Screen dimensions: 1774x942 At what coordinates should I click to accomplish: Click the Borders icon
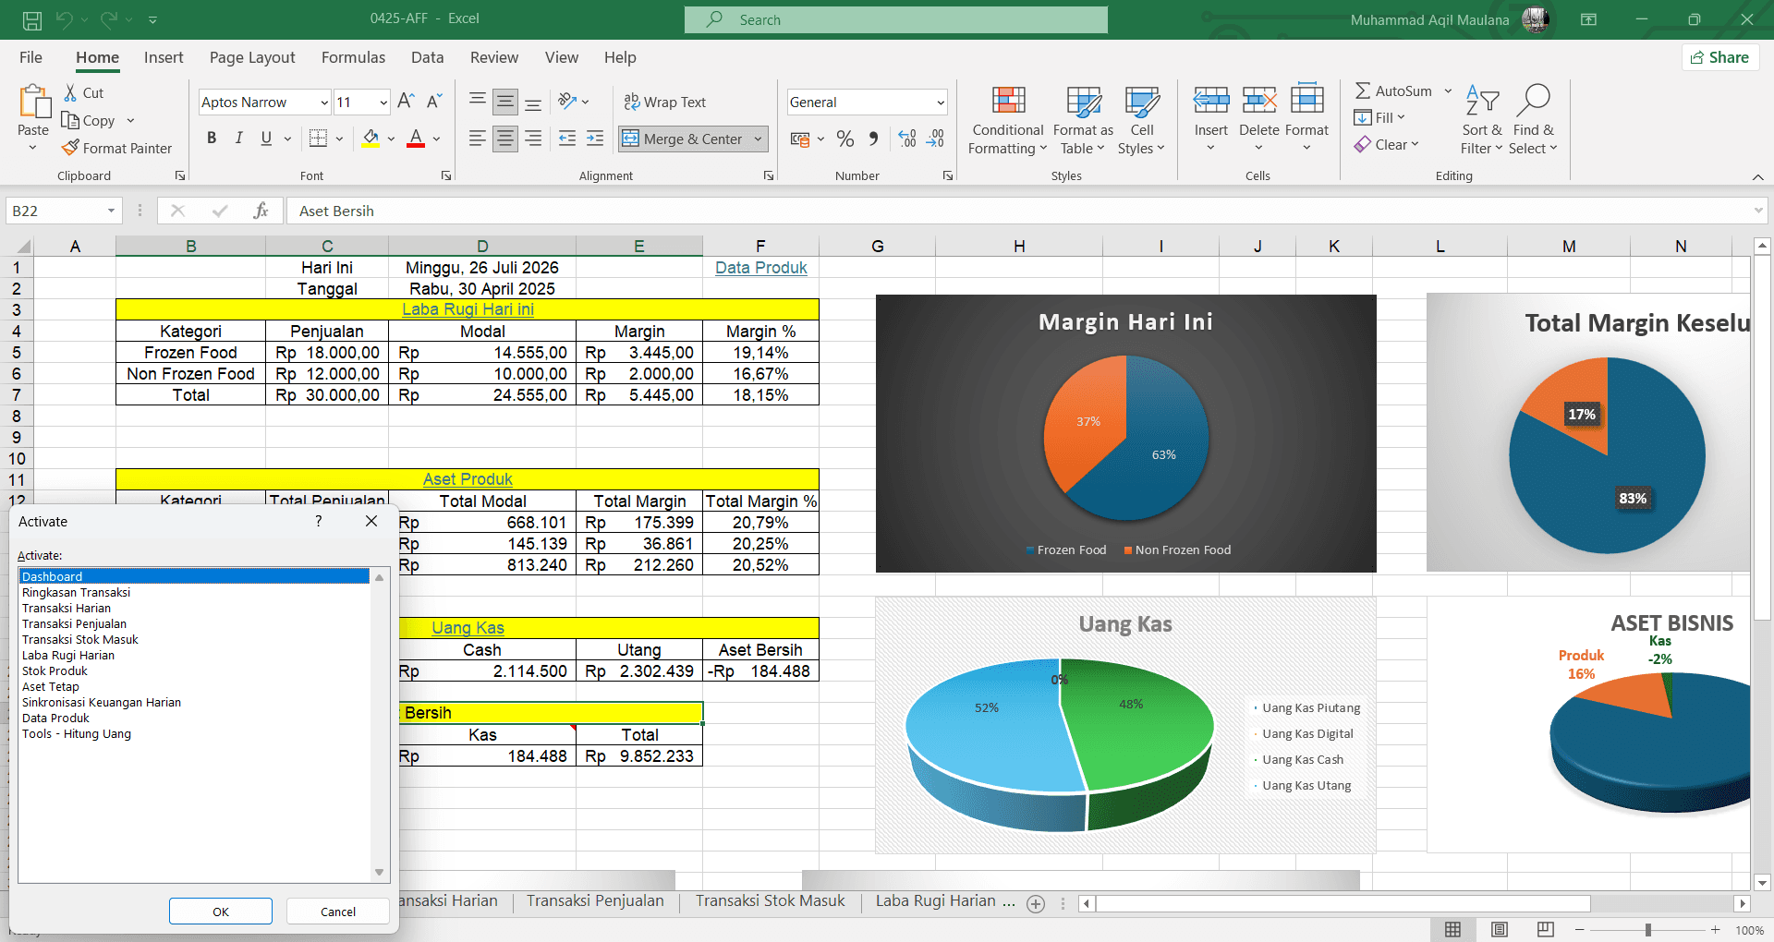click(318, 139)
